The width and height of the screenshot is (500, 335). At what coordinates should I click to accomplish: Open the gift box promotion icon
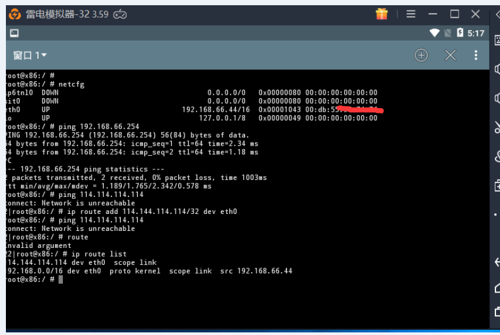(x=381, y=14)
